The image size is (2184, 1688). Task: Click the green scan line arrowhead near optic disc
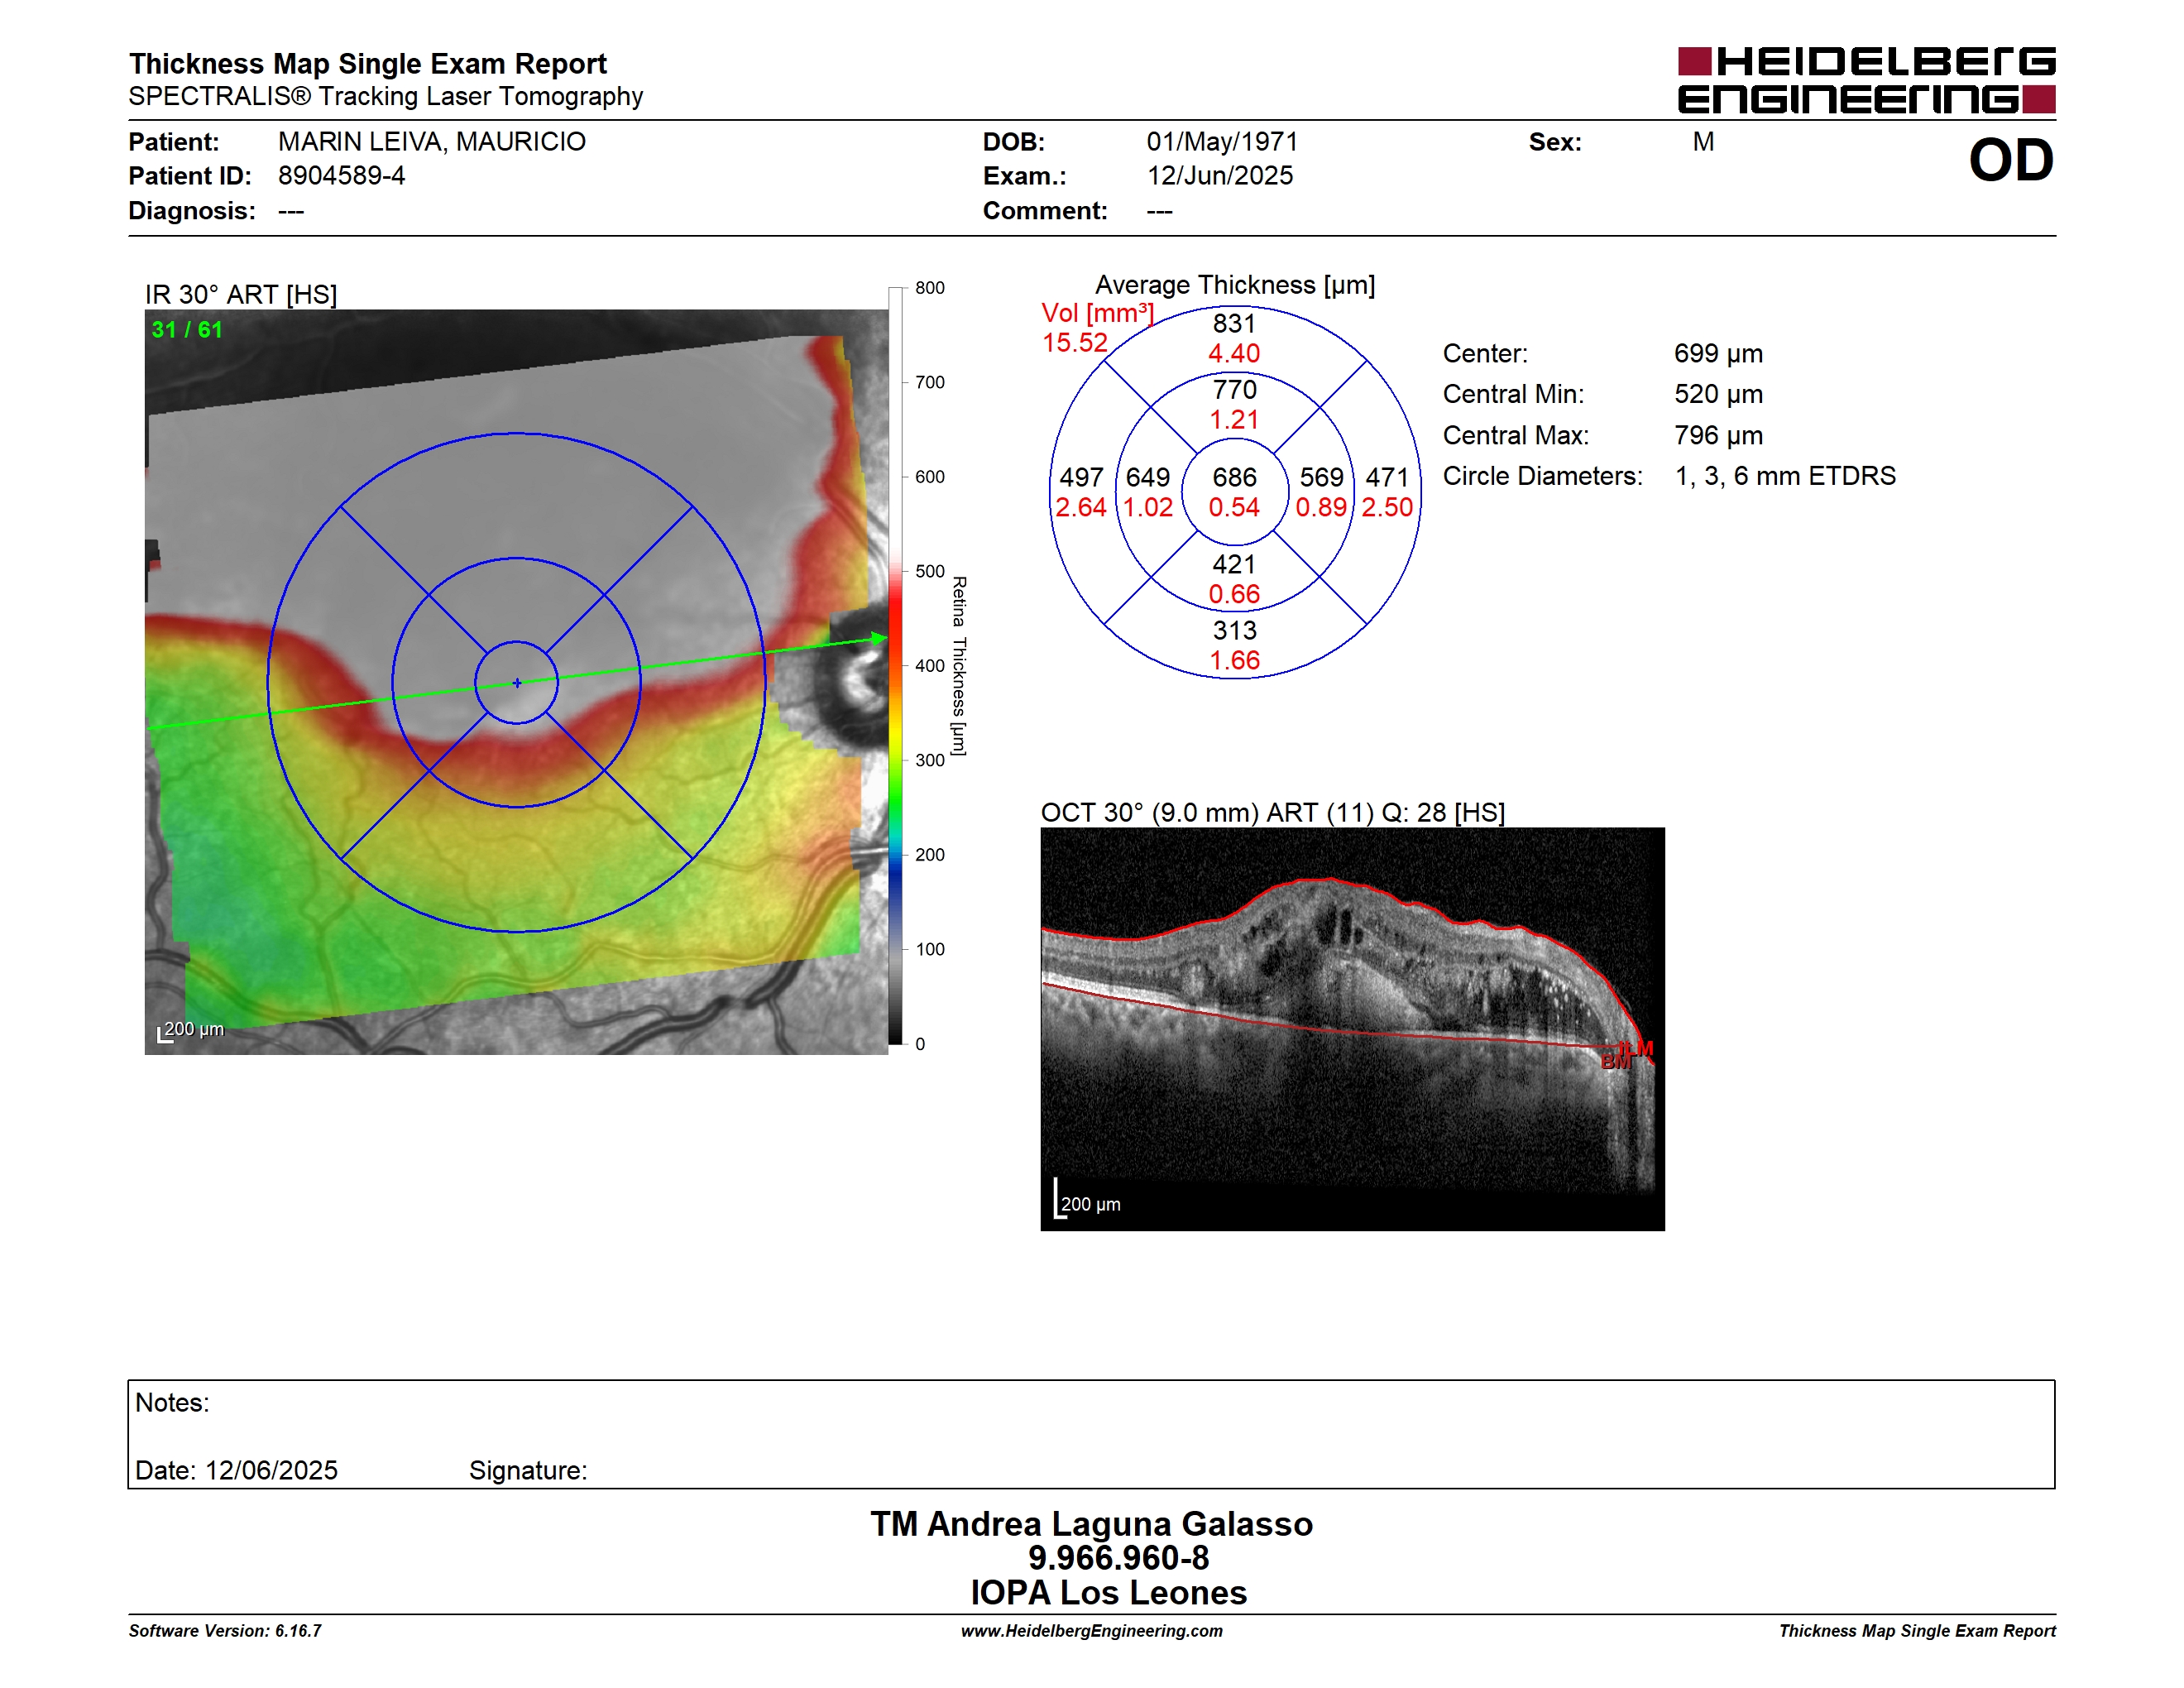879,638
